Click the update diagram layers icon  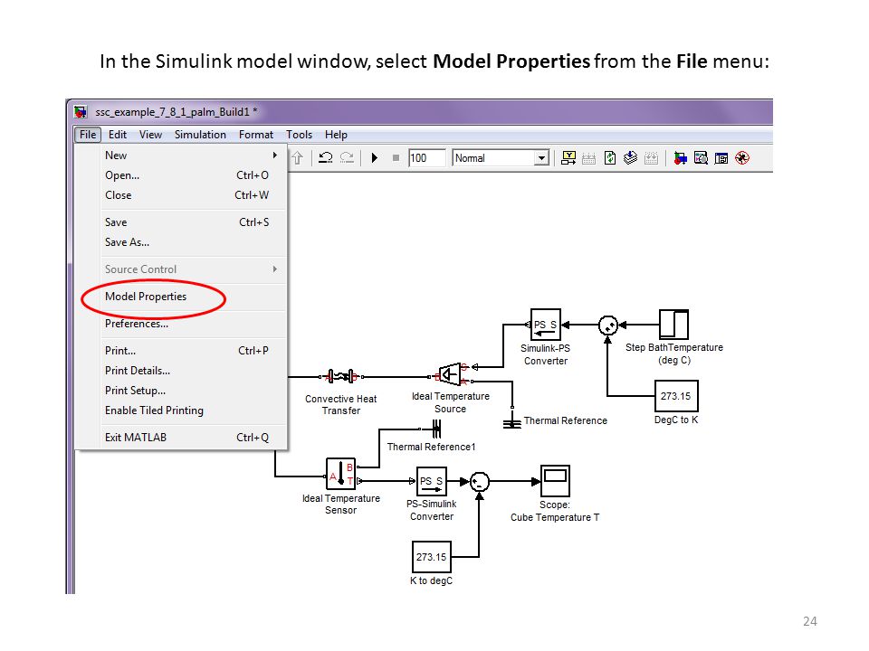pyautogui.click(x=630, y=158)
